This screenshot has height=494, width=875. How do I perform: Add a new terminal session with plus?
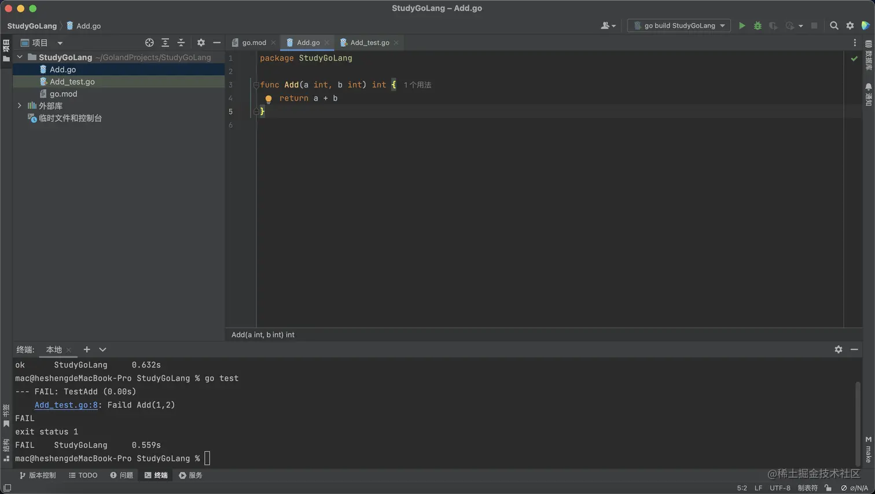[x=87, y=349]
